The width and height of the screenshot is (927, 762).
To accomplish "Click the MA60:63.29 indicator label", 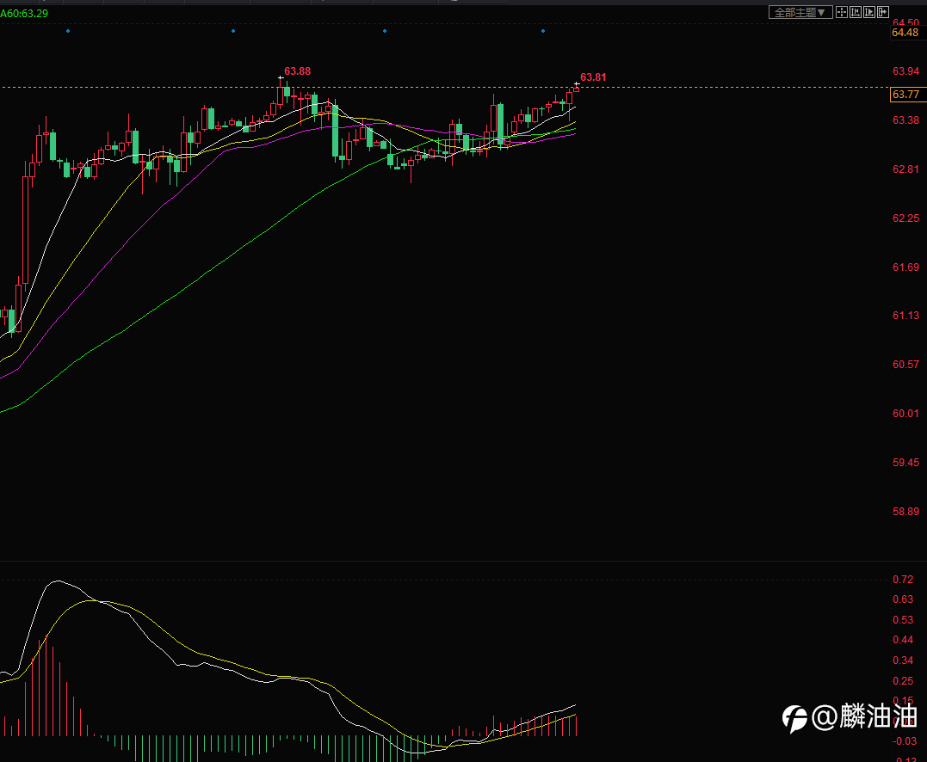I will [24, 14].
